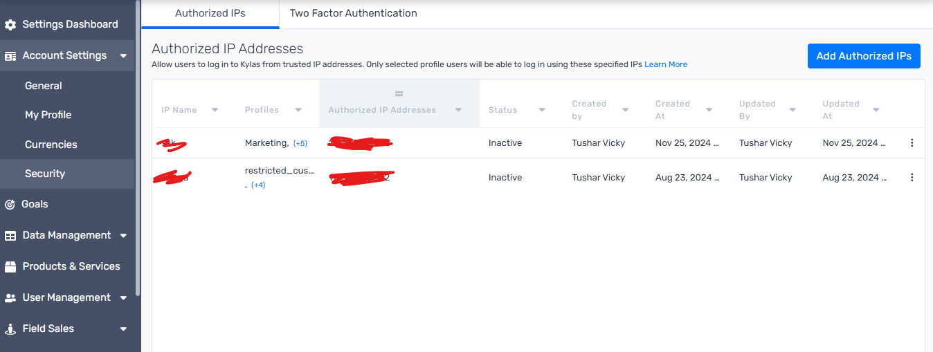The image size is (933, 352).
Task: Open the Learn More link
Action: (x=666, y=64)
